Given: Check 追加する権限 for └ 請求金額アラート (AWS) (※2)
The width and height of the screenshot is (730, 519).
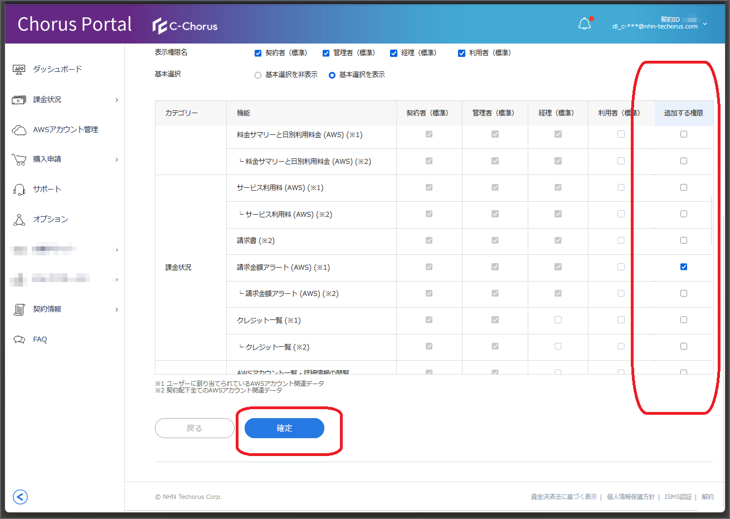Looking at the screenshot, I should (x=684, y=293).
